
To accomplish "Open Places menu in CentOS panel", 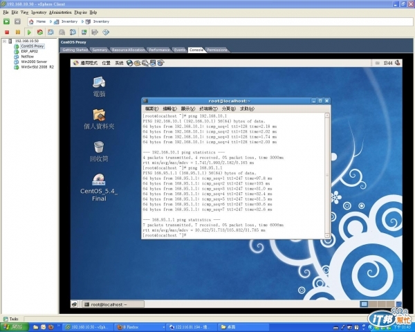I will pyautogui.click(x=106, y=63).
